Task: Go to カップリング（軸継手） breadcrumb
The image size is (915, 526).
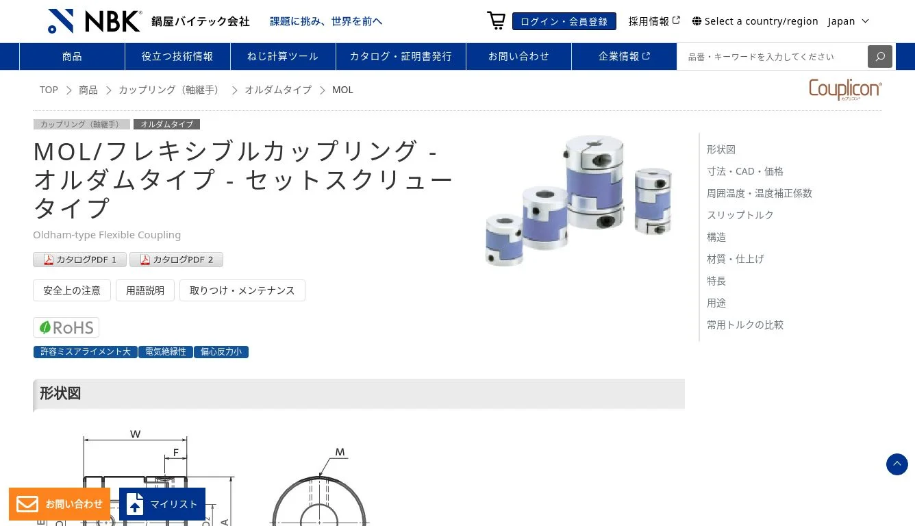Action: [x=171, y=90]
